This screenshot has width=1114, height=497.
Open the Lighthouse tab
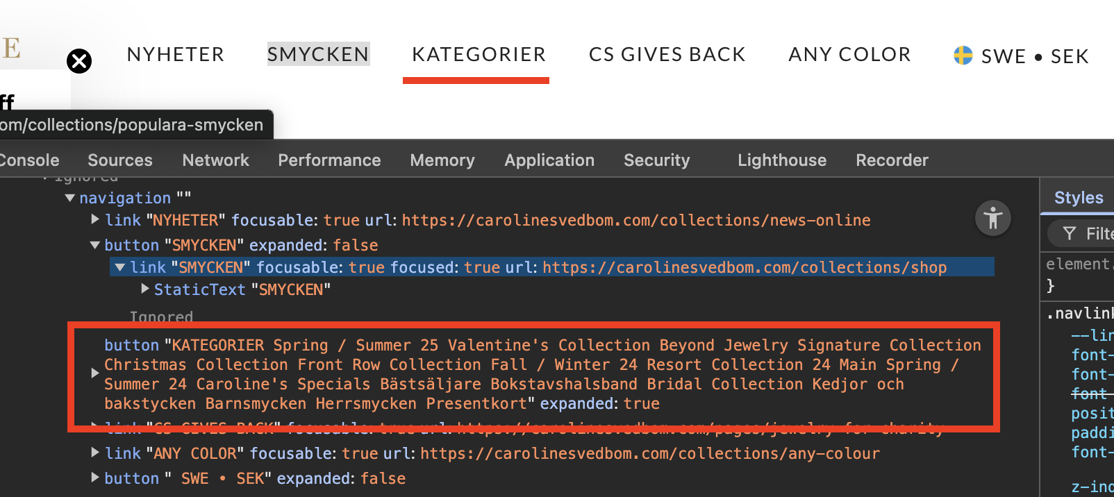pos(782,160)
